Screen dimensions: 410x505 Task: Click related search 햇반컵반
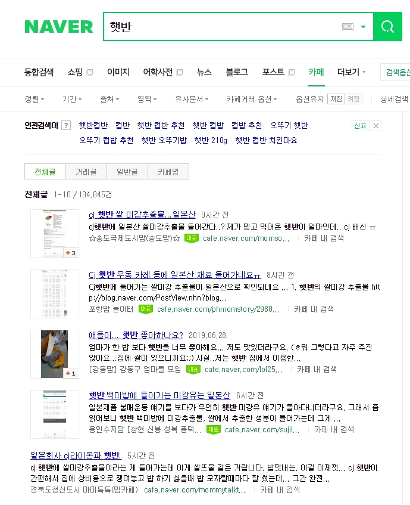pos(93,125)
